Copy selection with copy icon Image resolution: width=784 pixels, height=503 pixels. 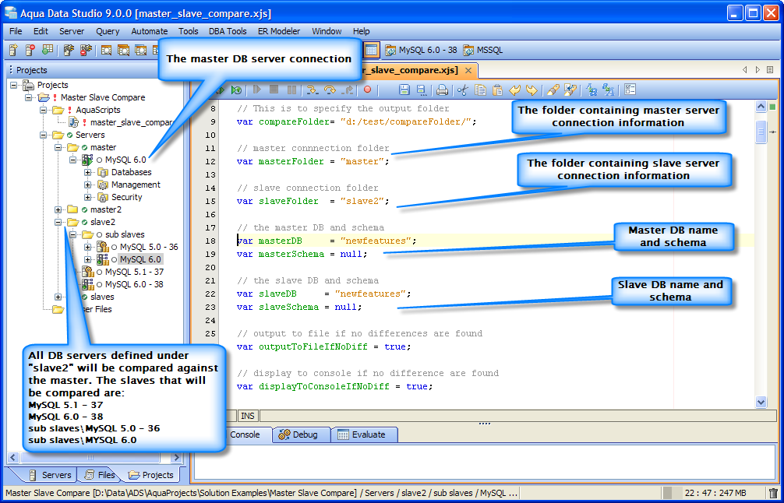point(480,90)
